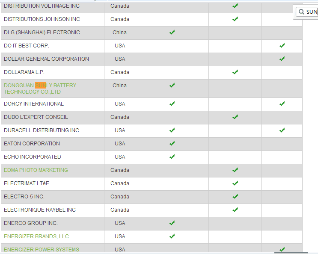Click the search magnifier icon
Image resolution: width=318 pixels, height=254 pixels.
[x=301, y=12]
